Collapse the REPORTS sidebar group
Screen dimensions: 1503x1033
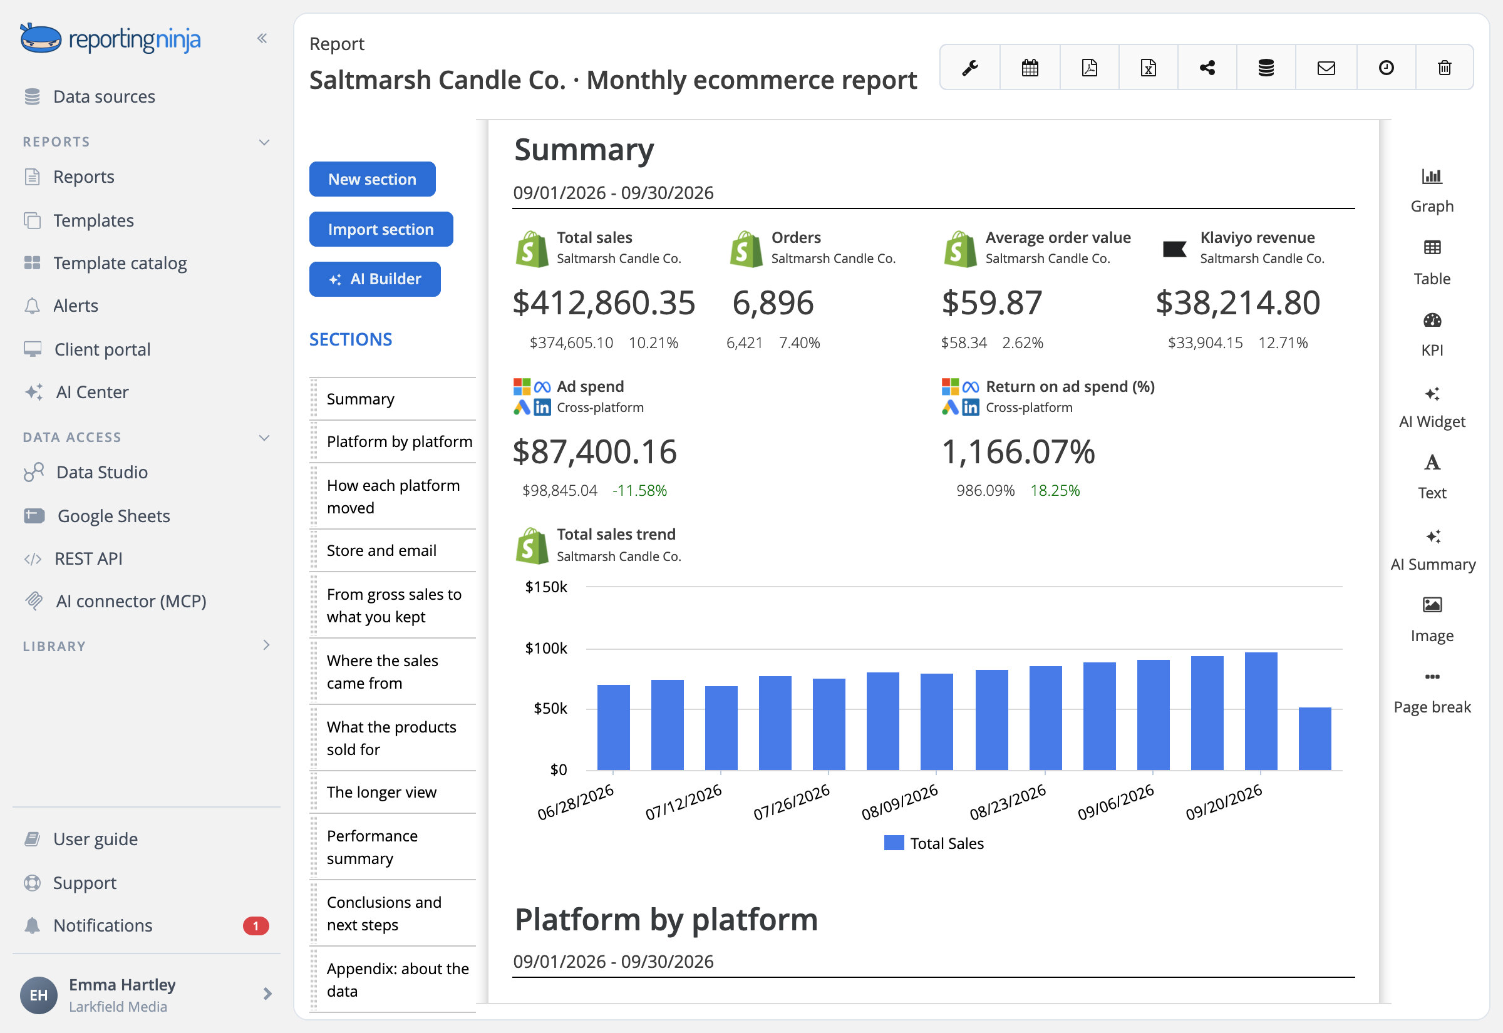pyautogui.click(x=264, y=141)
